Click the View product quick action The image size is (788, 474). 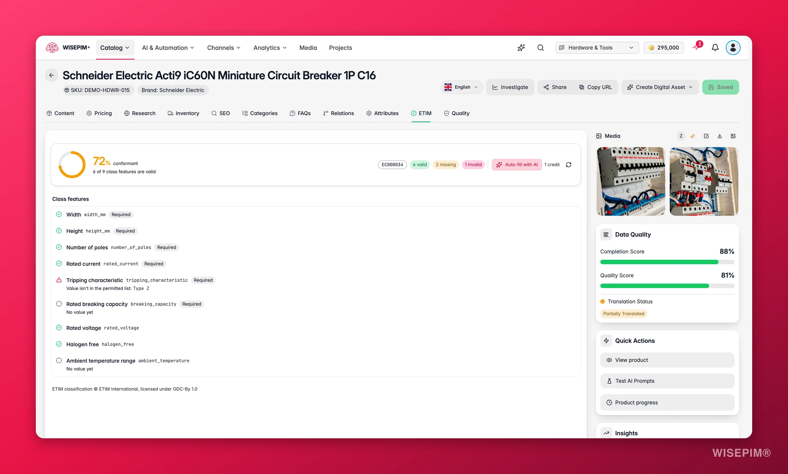tap(667, 360)
